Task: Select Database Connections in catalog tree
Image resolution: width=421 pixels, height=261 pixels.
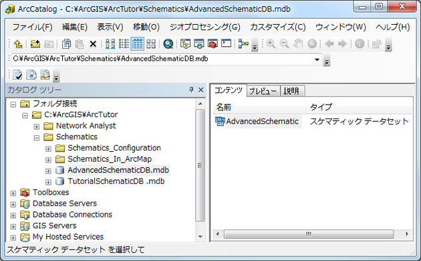Action: click(72, 215)
